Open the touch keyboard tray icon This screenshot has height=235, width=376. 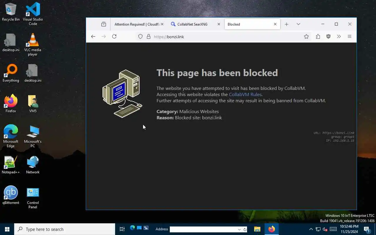click(333, 229)
